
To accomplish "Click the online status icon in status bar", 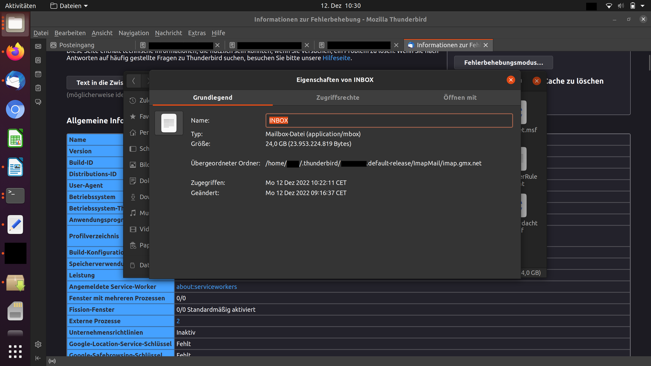I will pyautogui.click(x=52, y=361).
